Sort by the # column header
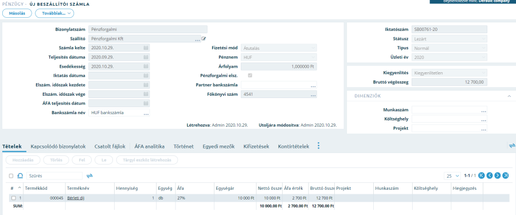This screenshot has height=215, width=516. click(x=12, y=188)
